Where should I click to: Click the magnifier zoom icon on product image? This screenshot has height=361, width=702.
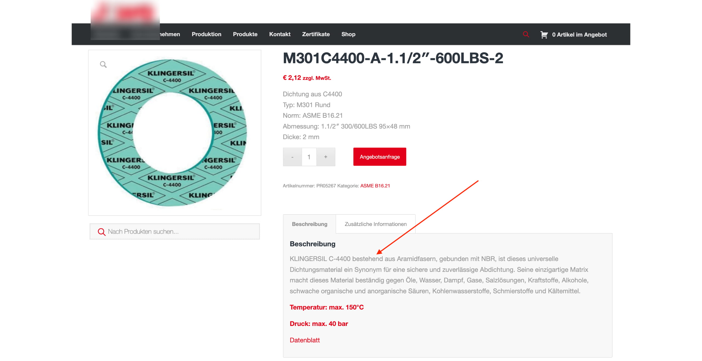pos(103,64)
